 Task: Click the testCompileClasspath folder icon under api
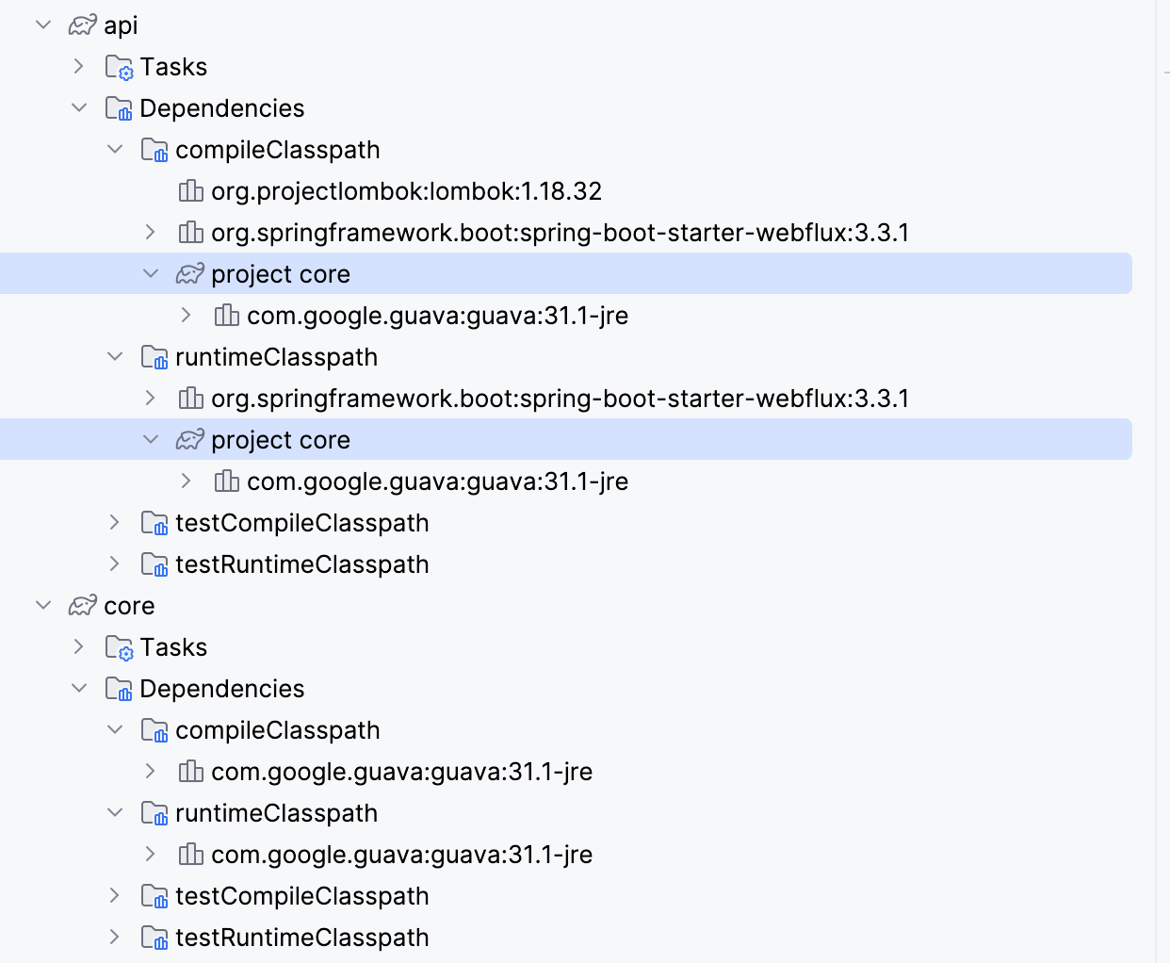click(155, 523)
